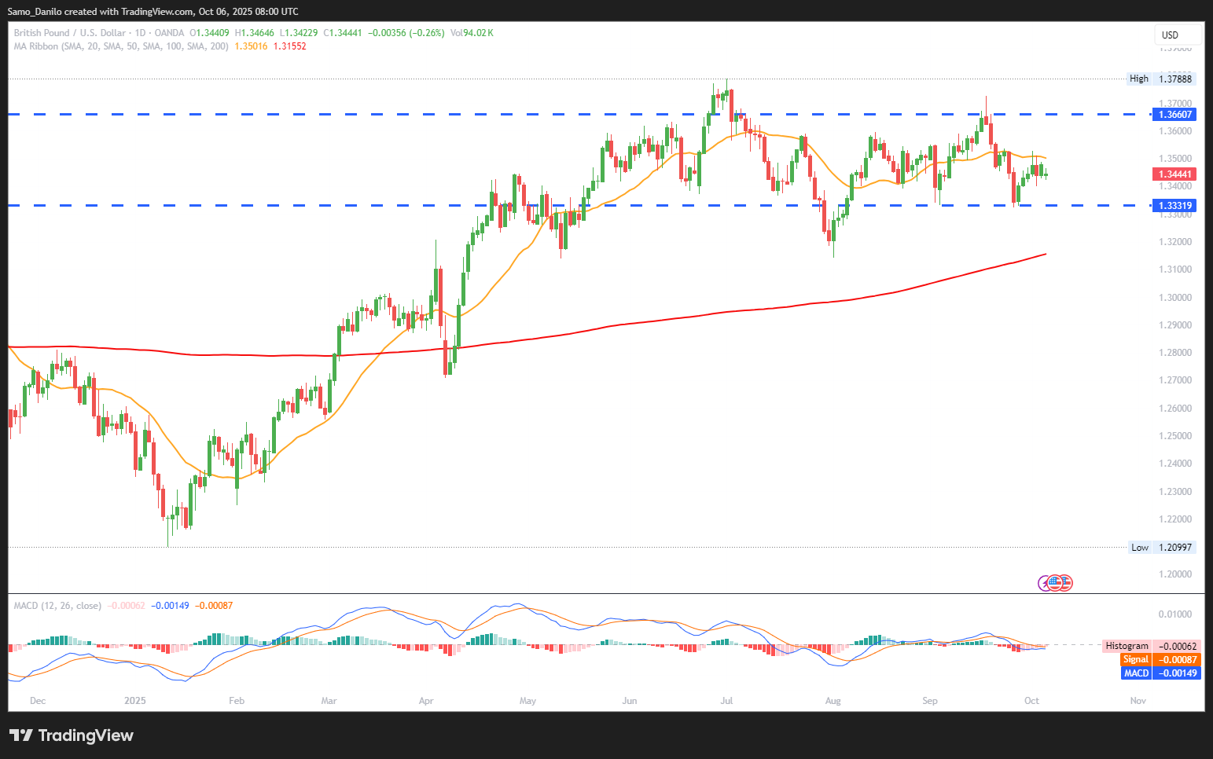Click the pink Histogram value label

[1151, 646]
